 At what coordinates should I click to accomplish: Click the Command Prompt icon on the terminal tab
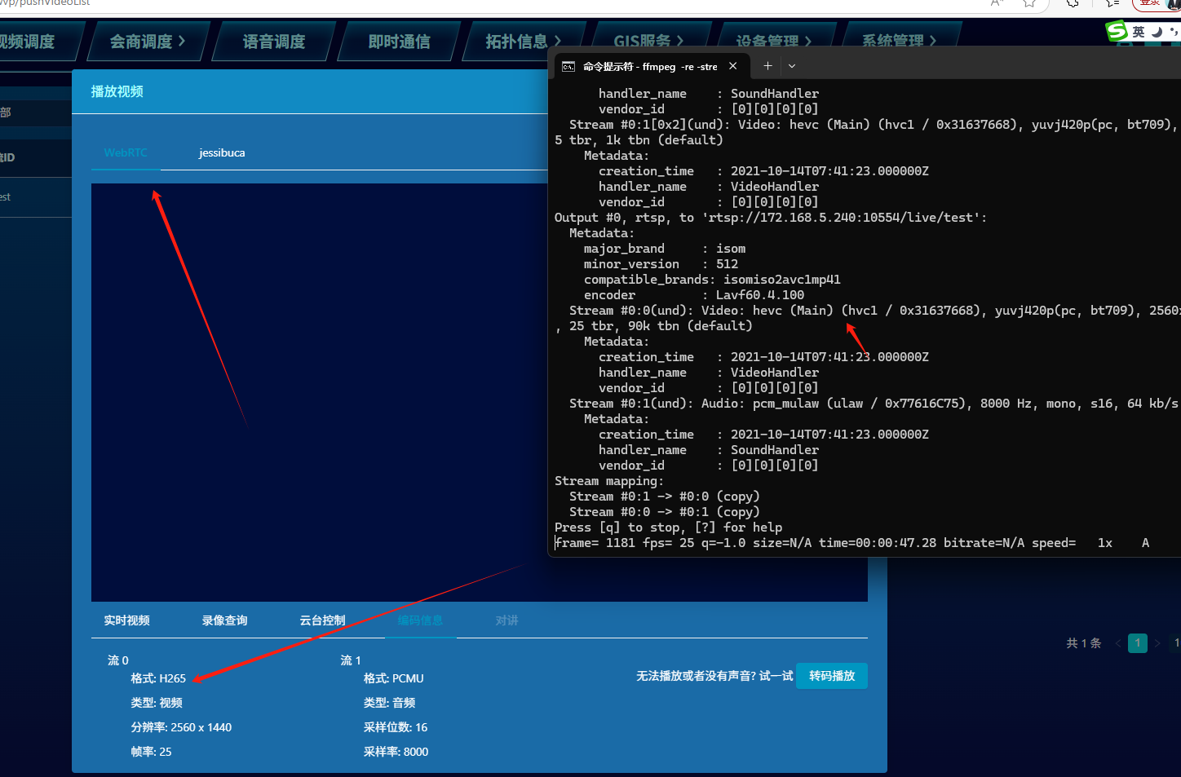coord(568,66)
